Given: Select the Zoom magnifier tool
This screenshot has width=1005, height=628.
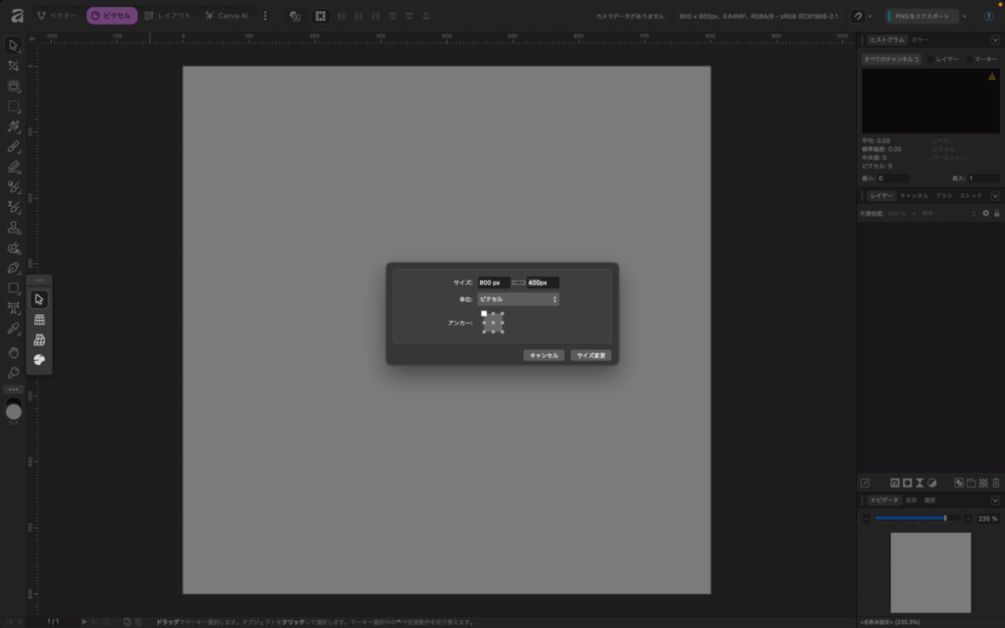Looking at the screenshot, I should [x=14, y=373].
